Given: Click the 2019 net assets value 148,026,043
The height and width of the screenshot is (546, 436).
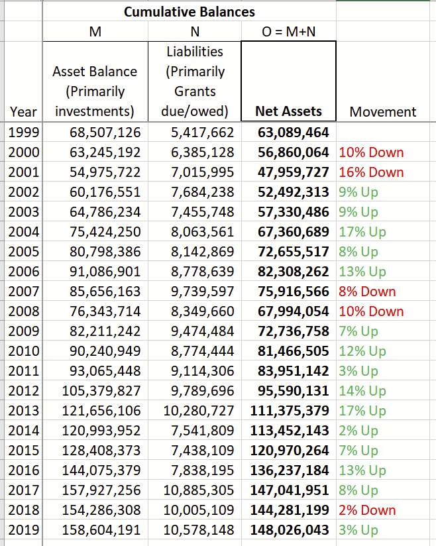Looking at the screenshot, I should tap(290, 530).
